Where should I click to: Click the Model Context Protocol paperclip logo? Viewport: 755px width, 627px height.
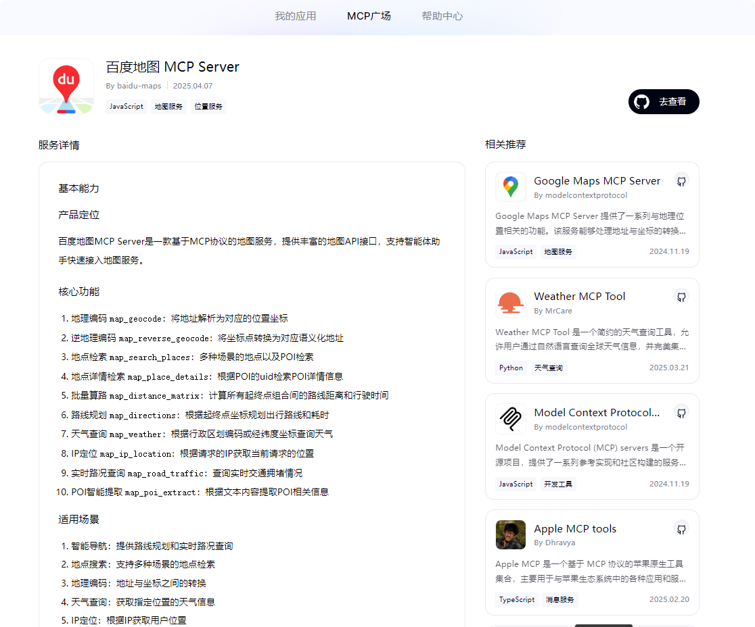[511, 419]
